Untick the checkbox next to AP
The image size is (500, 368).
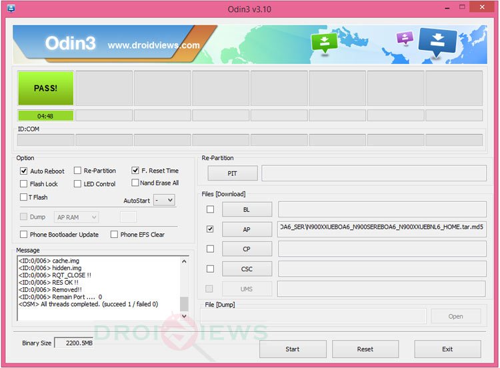210,229
